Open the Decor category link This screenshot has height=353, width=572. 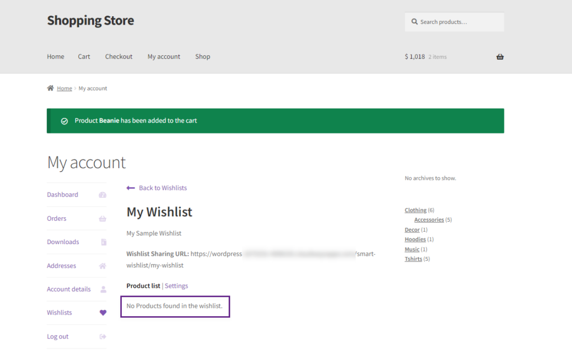(x=412, y=230)
